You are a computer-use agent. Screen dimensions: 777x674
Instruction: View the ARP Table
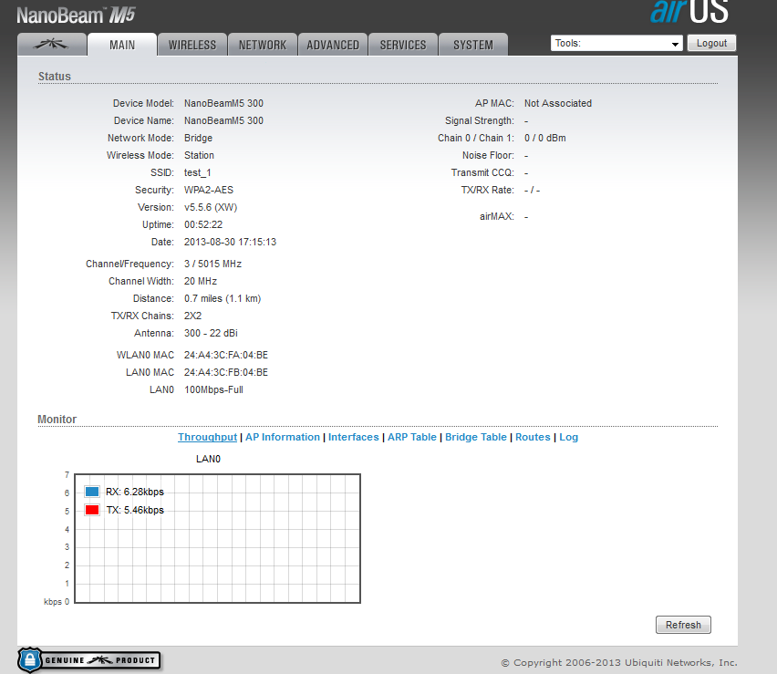click(412, 437)
